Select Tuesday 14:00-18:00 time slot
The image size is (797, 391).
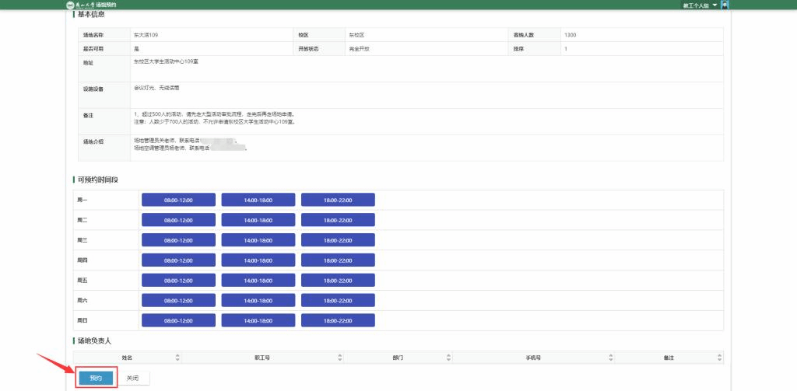click(x=258, y=220)
